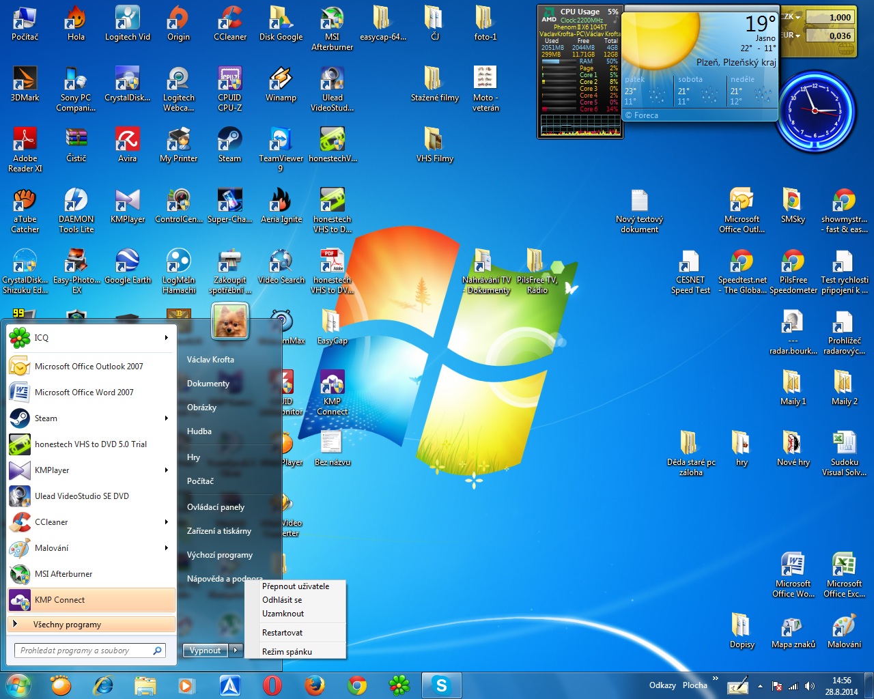The height and width of the screenshot is (699, 874).
Task: Expand the Plocha toolbar chevron
Action: tap(716, 679)
